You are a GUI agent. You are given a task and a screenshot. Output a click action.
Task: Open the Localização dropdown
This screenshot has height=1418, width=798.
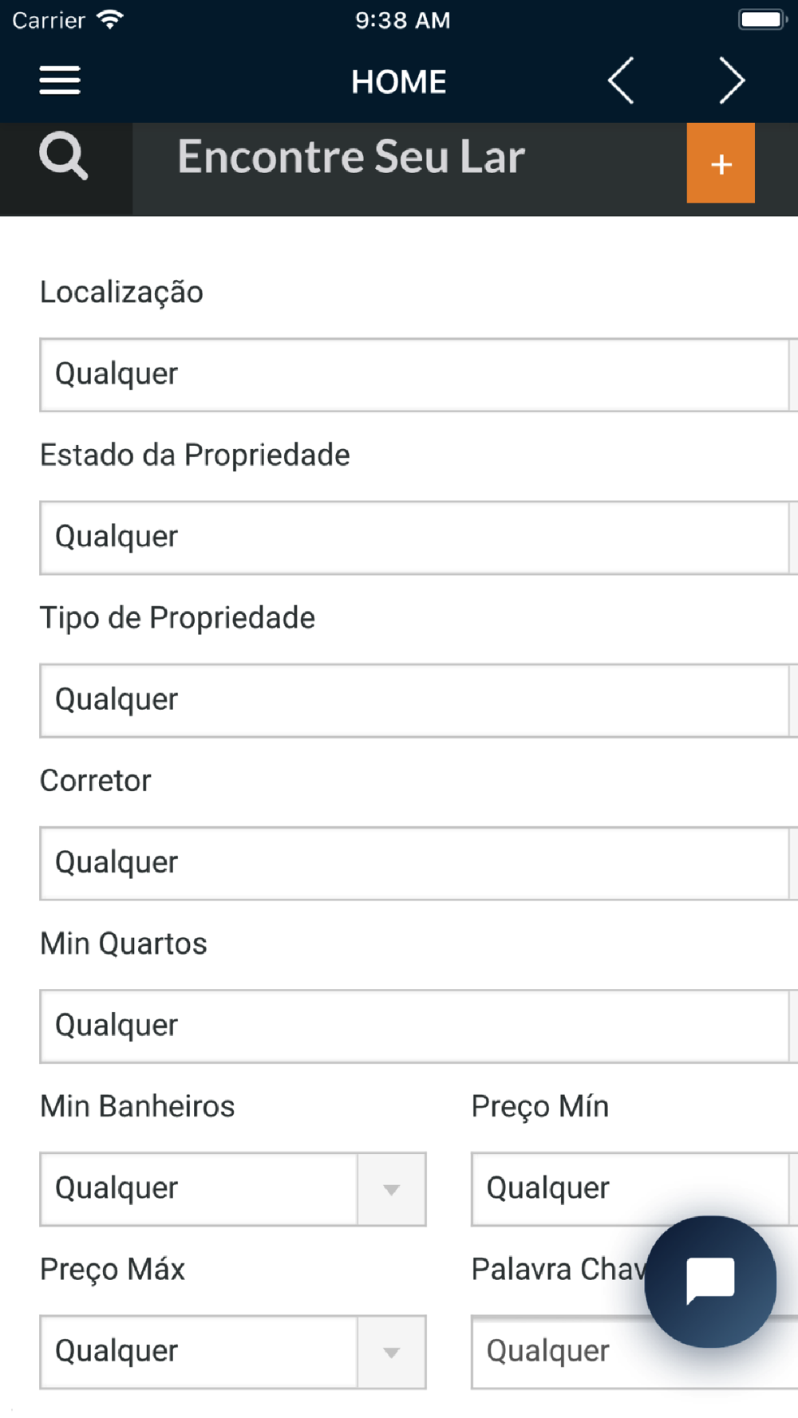pyautogui.click(x=415, y=375)
